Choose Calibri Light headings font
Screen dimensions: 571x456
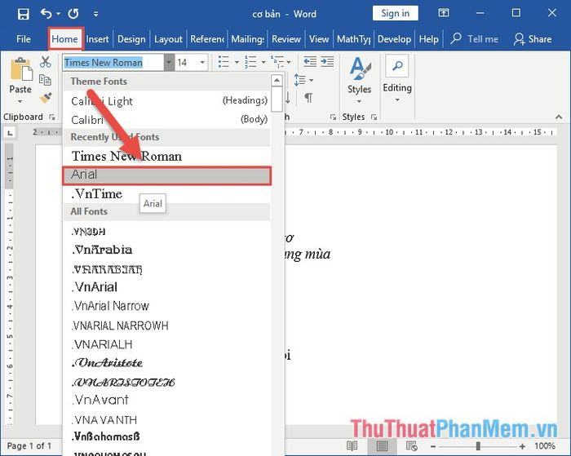pyautogui.click(x=166, y=101)
